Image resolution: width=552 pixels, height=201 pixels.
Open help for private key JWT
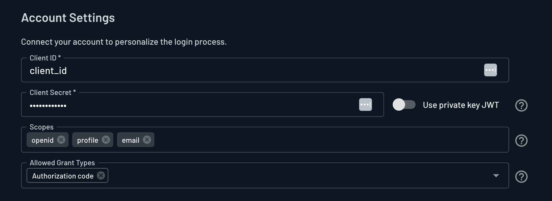coord(521,105)
